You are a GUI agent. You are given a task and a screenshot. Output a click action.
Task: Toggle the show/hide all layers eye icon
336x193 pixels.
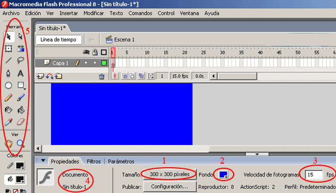click(86, 52)
